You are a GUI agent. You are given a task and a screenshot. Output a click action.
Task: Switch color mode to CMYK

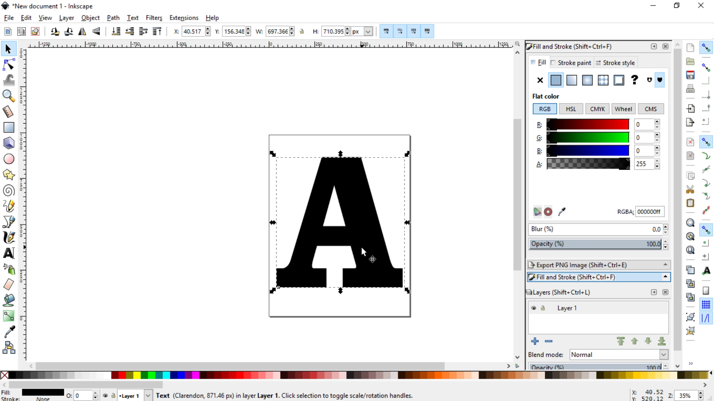click(x=597, y=109)
